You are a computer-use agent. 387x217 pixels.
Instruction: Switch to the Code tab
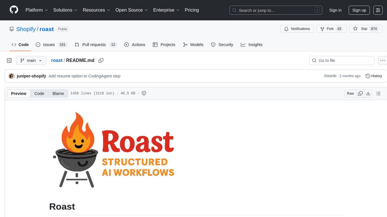(20, 45)
